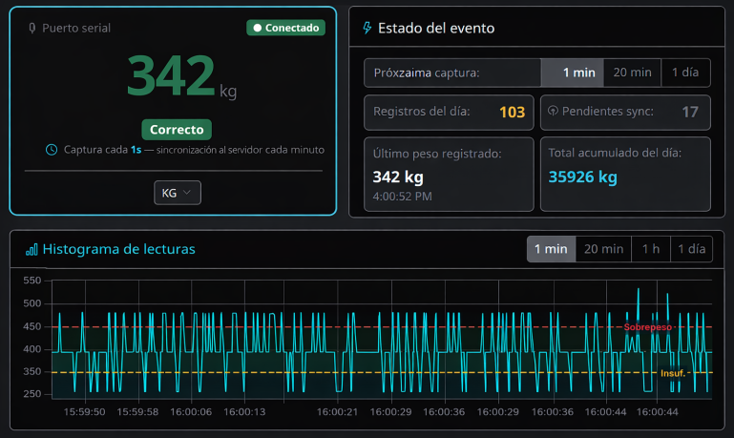Open the KG unit dropdown
The image size is (734, 438).
[178, 193]
